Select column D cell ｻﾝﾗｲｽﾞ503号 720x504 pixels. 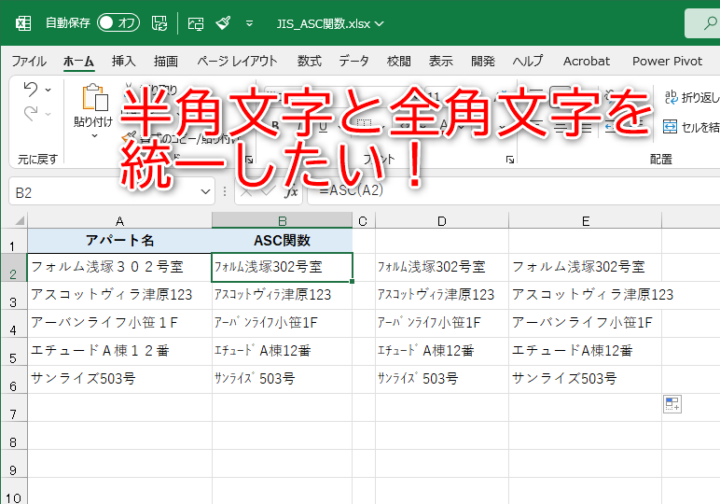(x=442, y=379)
